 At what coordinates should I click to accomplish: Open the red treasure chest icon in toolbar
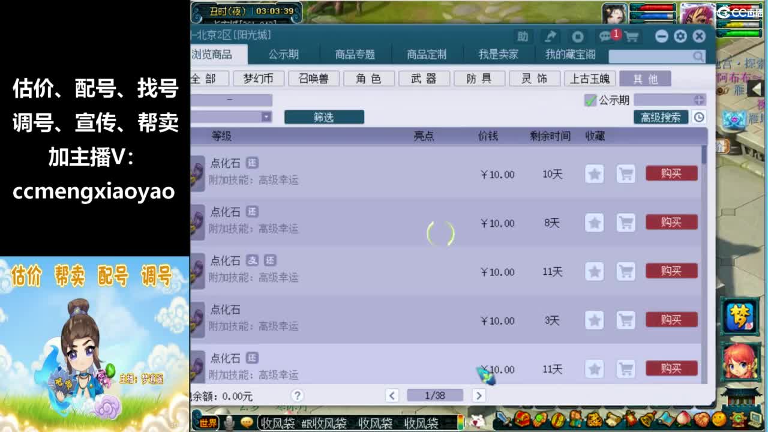coord(523,419)
